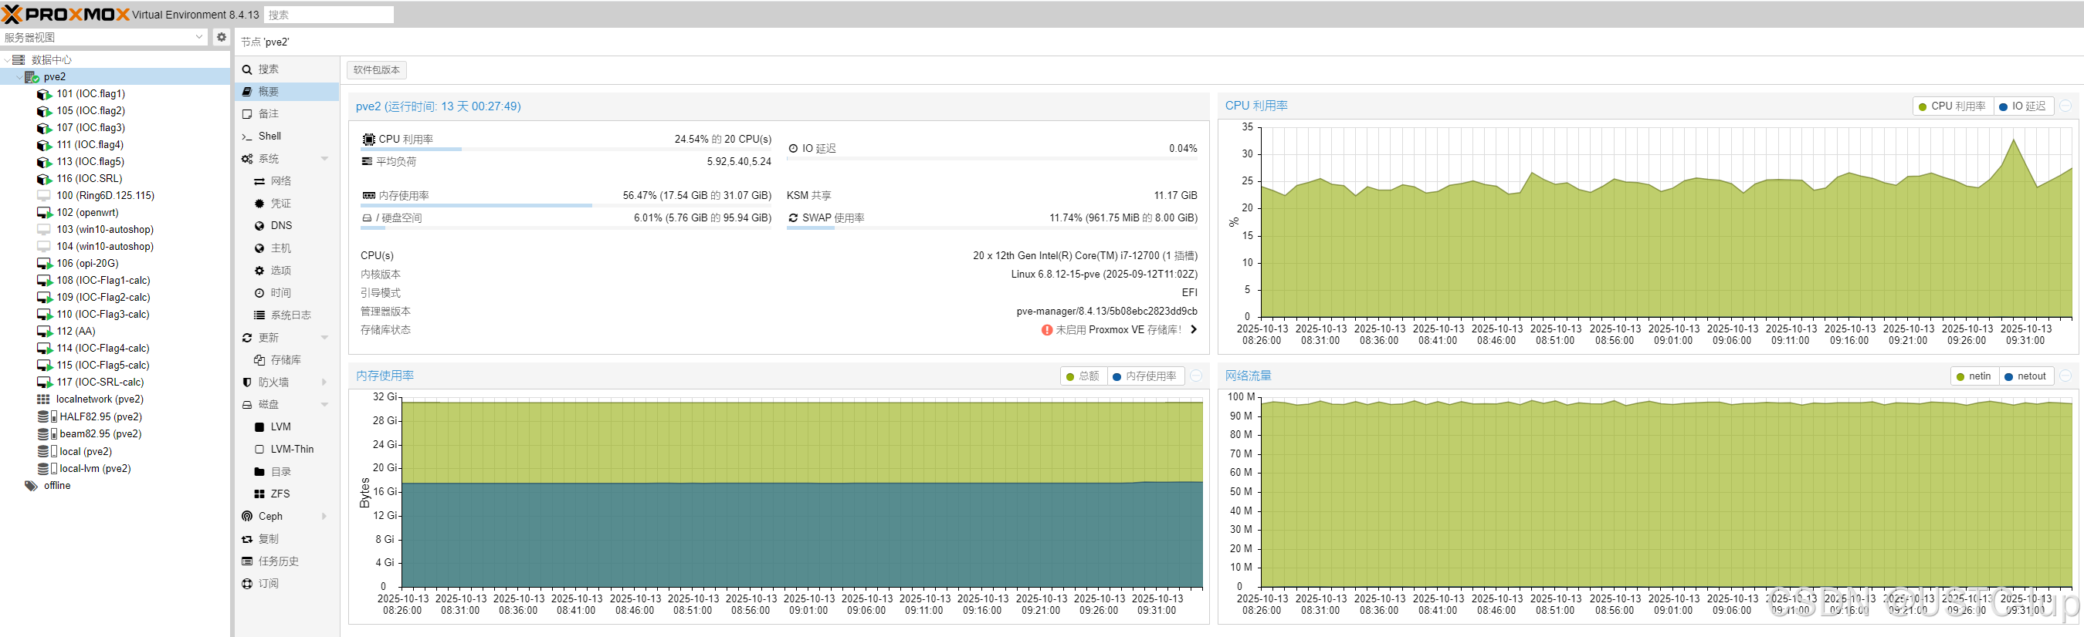Toggle CPU 利用率 legend in CPU chart

point(1952,106)
